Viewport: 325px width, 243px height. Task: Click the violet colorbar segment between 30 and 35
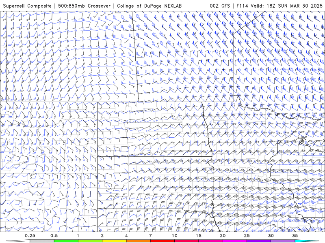[283, 241]
